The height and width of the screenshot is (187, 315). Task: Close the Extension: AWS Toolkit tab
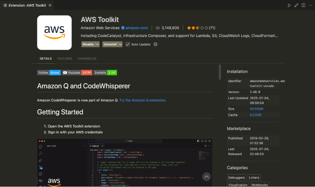50,5
